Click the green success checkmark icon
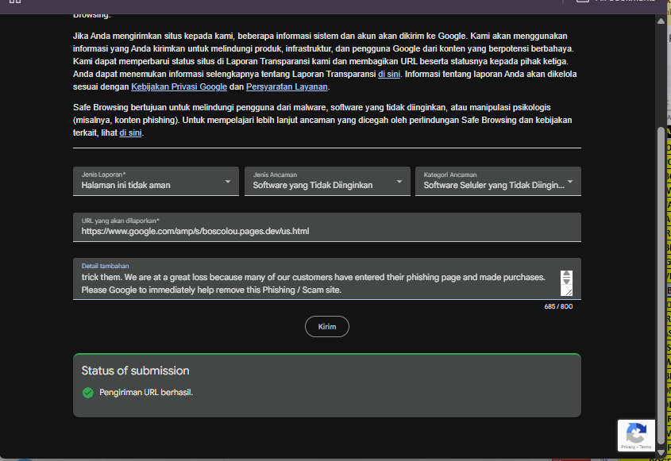 87,393
